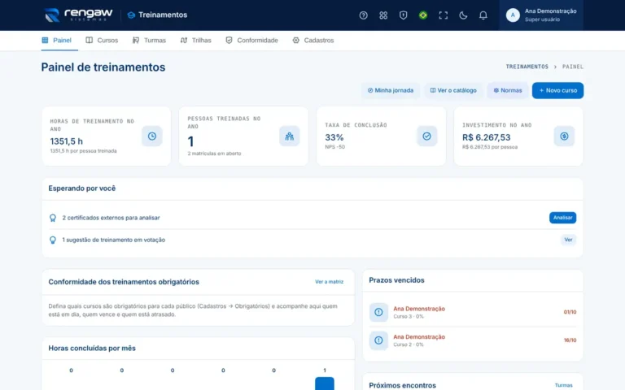Click the 01/10 overdue date
625x390 pixels.
pyautogui.click(x=570, y=312)
